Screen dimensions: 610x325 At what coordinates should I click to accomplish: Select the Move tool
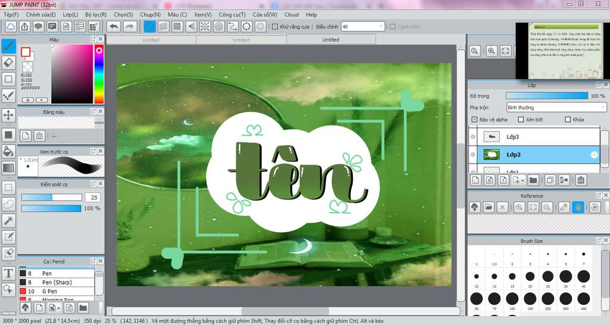click(x=8, y=115)
